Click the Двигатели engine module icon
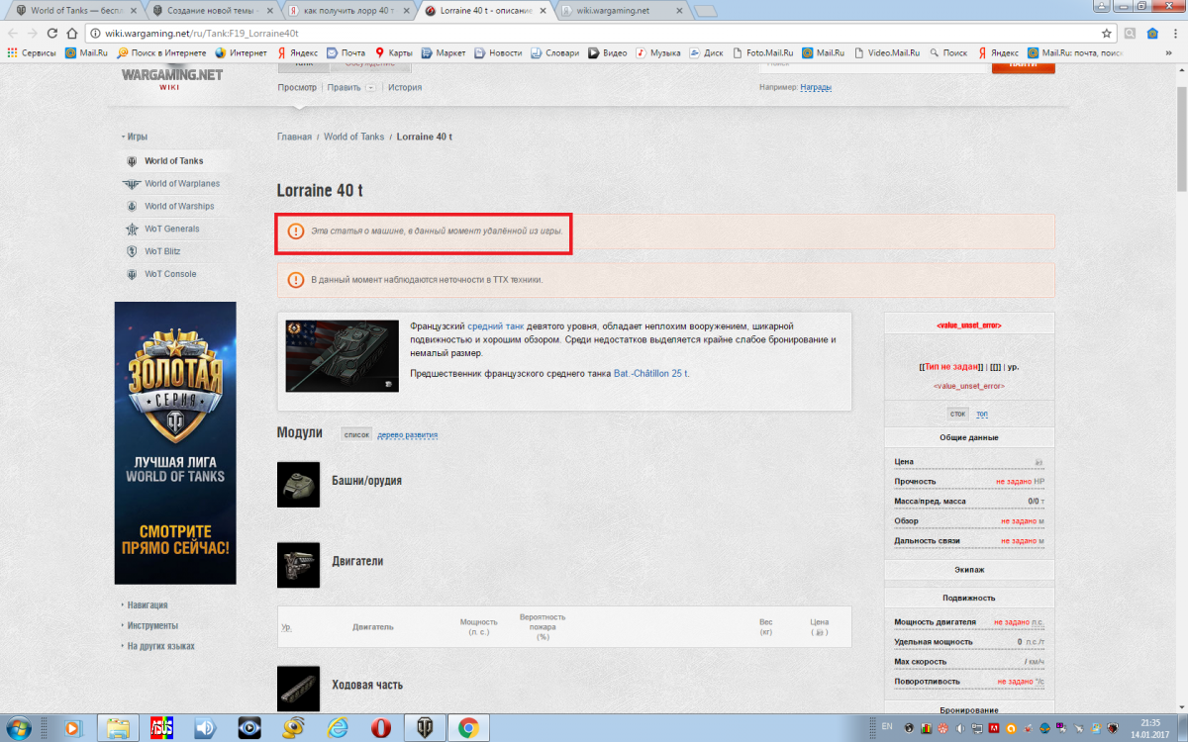Image resolution: width=1188 pixels, height=742 pixels. [298, 566]
